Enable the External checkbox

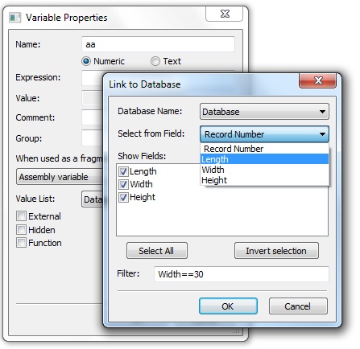(21, 216)
